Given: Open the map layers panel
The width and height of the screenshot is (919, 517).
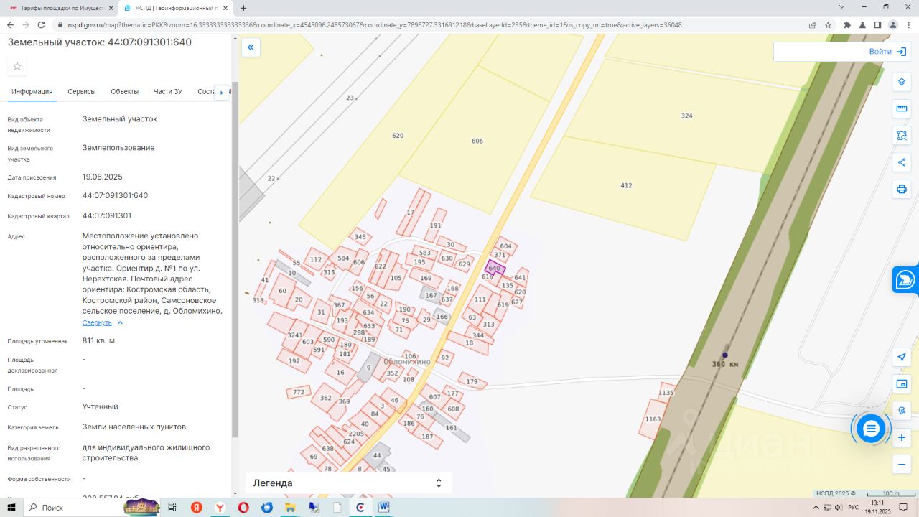Looking at the screenshot, I should (x=902, y=82).
